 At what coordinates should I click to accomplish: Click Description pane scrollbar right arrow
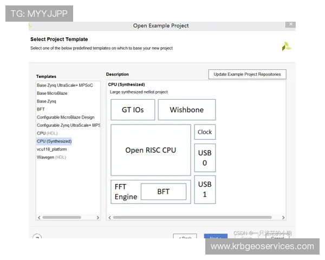283,218
